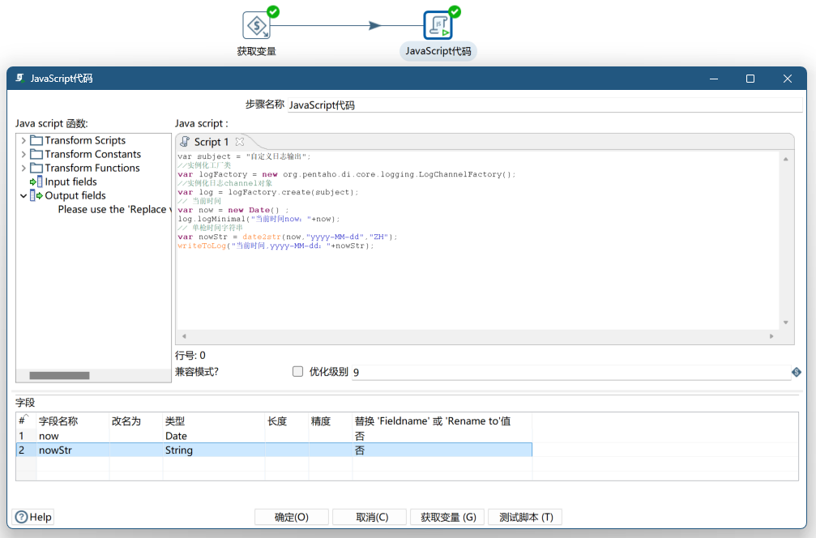This screenshot has width=816, height=538.
Task: Click the Input fields arrow icon
Action: (36, 182)
